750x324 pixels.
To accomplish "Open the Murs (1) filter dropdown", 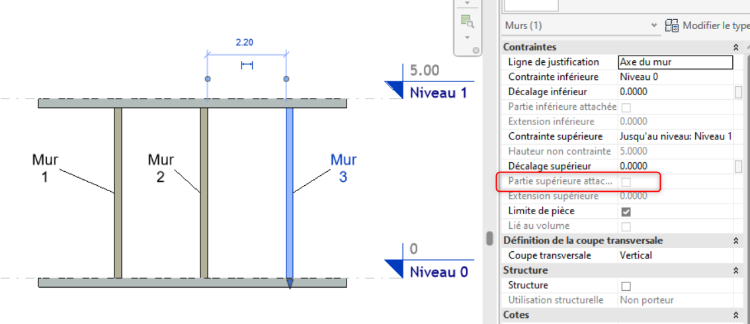I will (x=654, y=26).
